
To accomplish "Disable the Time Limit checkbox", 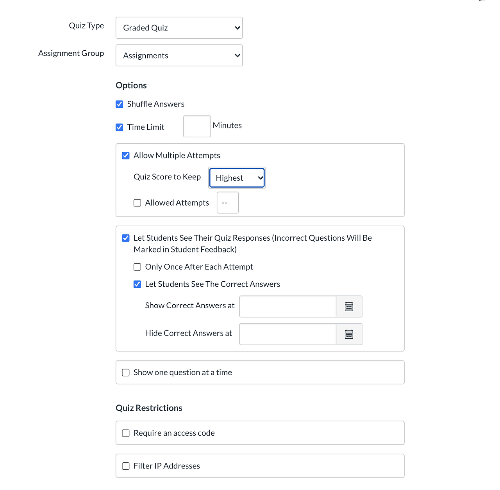I will [x=120, y=127].
